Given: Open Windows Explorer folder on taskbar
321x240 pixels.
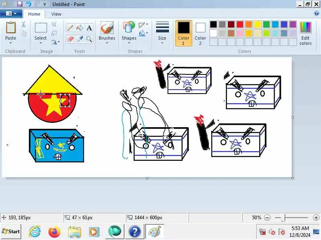Looking at the screenshot, I should pyautogui.click(x=75, y=232).
